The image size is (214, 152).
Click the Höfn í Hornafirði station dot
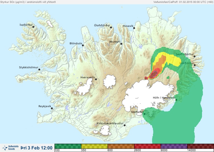point(176,100)
